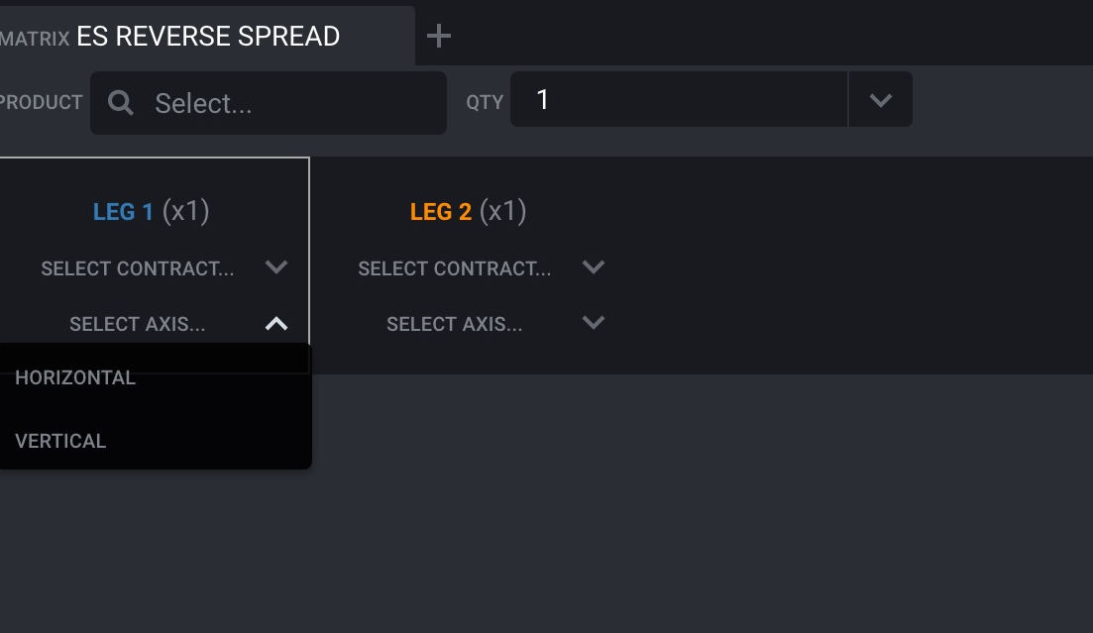Open Leg 1 SELECT CONTRACT text
The height and width of the screenshot is (633, 1093).
(138, 268)
